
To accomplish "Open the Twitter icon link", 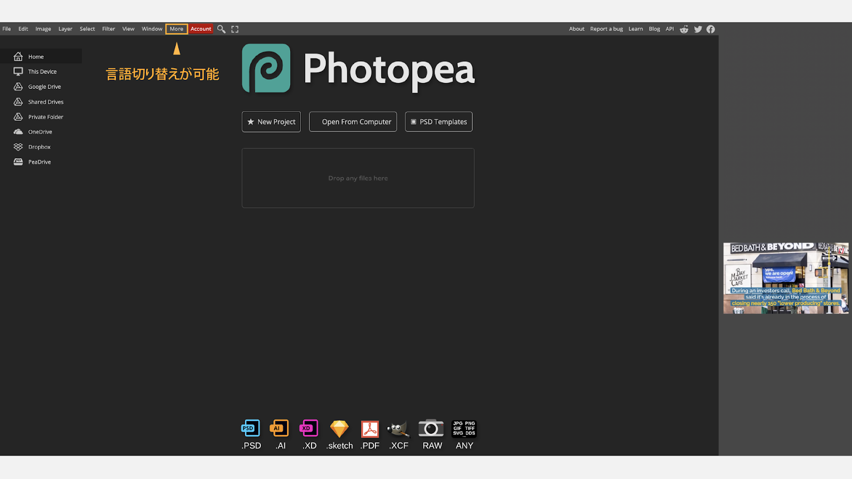I will point(698,29).
